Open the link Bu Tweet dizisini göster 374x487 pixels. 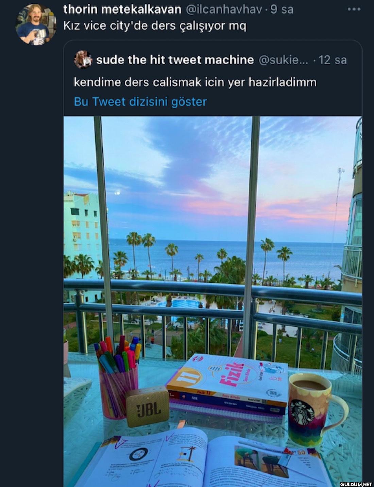[x=140, y=101]
